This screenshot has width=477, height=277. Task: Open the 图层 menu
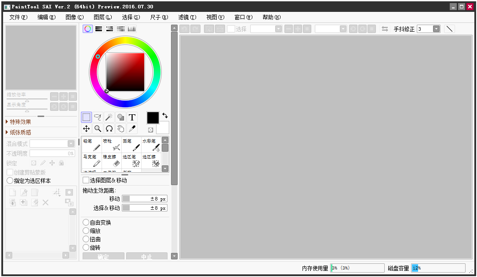click(x=103, y=17)
